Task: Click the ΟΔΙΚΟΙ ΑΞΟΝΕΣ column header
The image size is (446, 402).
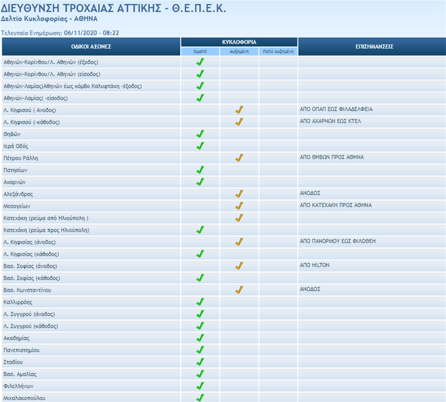Action: (x=91, y=47)
